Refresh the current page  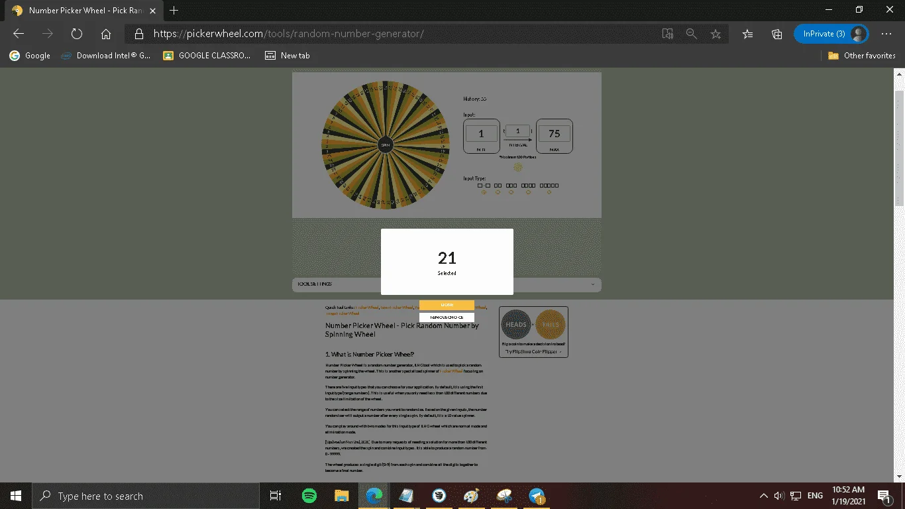click(76, 34)
